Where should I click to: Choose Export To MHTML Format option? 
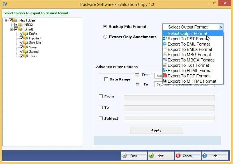[x=192, y=81]
